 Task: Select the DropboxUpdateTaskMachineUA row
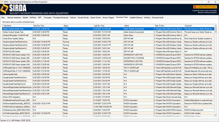click(108, 48)
